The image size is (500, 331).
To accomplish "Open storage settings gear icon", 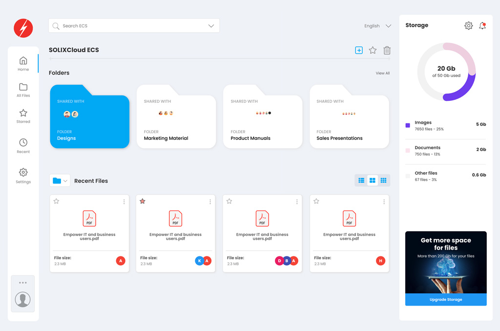I will pos(468,25).
